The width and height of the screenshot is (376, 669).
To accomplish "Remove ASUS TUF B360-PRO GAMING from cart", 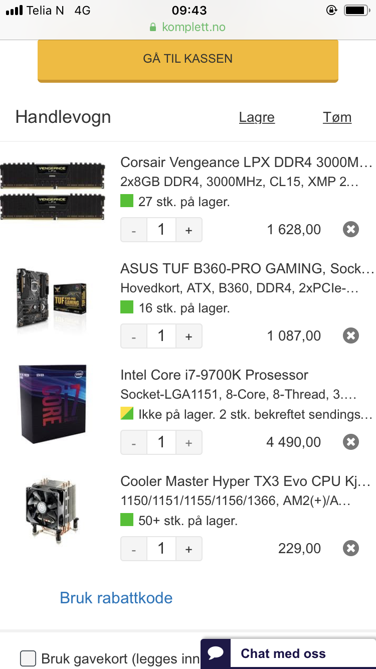I will pyautogui.click(x=351, y=336).
